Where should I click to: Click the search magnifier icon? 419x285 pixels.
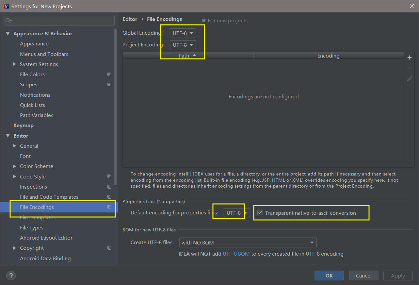8,21
